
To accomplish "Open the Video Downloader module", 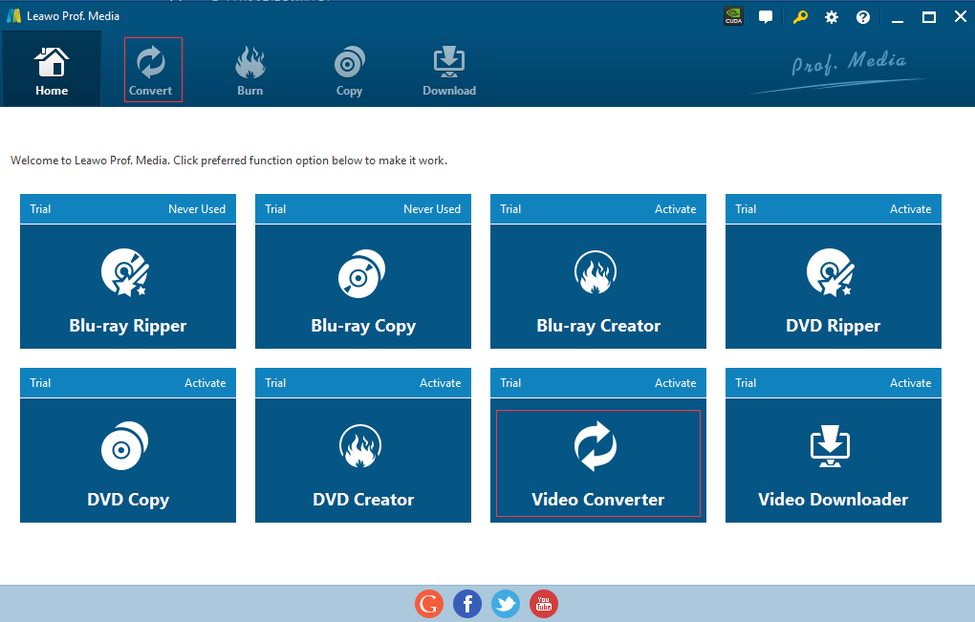I will (x=834, y=461).
